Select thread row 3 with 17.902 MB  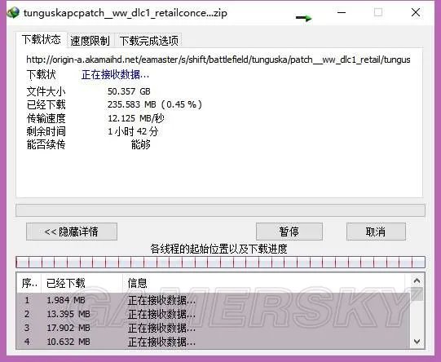click(x=213, y=328)
